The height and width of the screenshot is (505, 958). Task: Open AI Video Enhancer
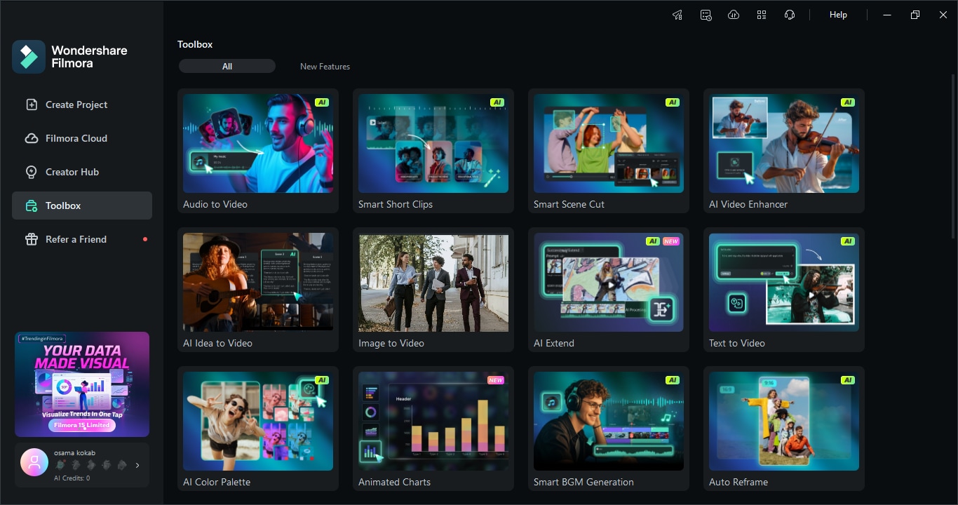coord(784,151)
